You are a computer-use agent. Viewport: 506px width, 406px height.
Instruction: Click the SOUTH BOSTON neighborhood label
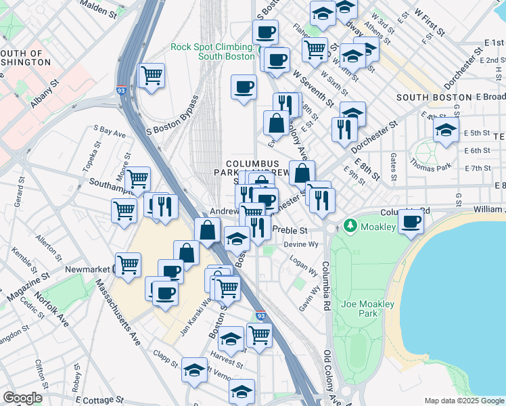pos(434,97)
